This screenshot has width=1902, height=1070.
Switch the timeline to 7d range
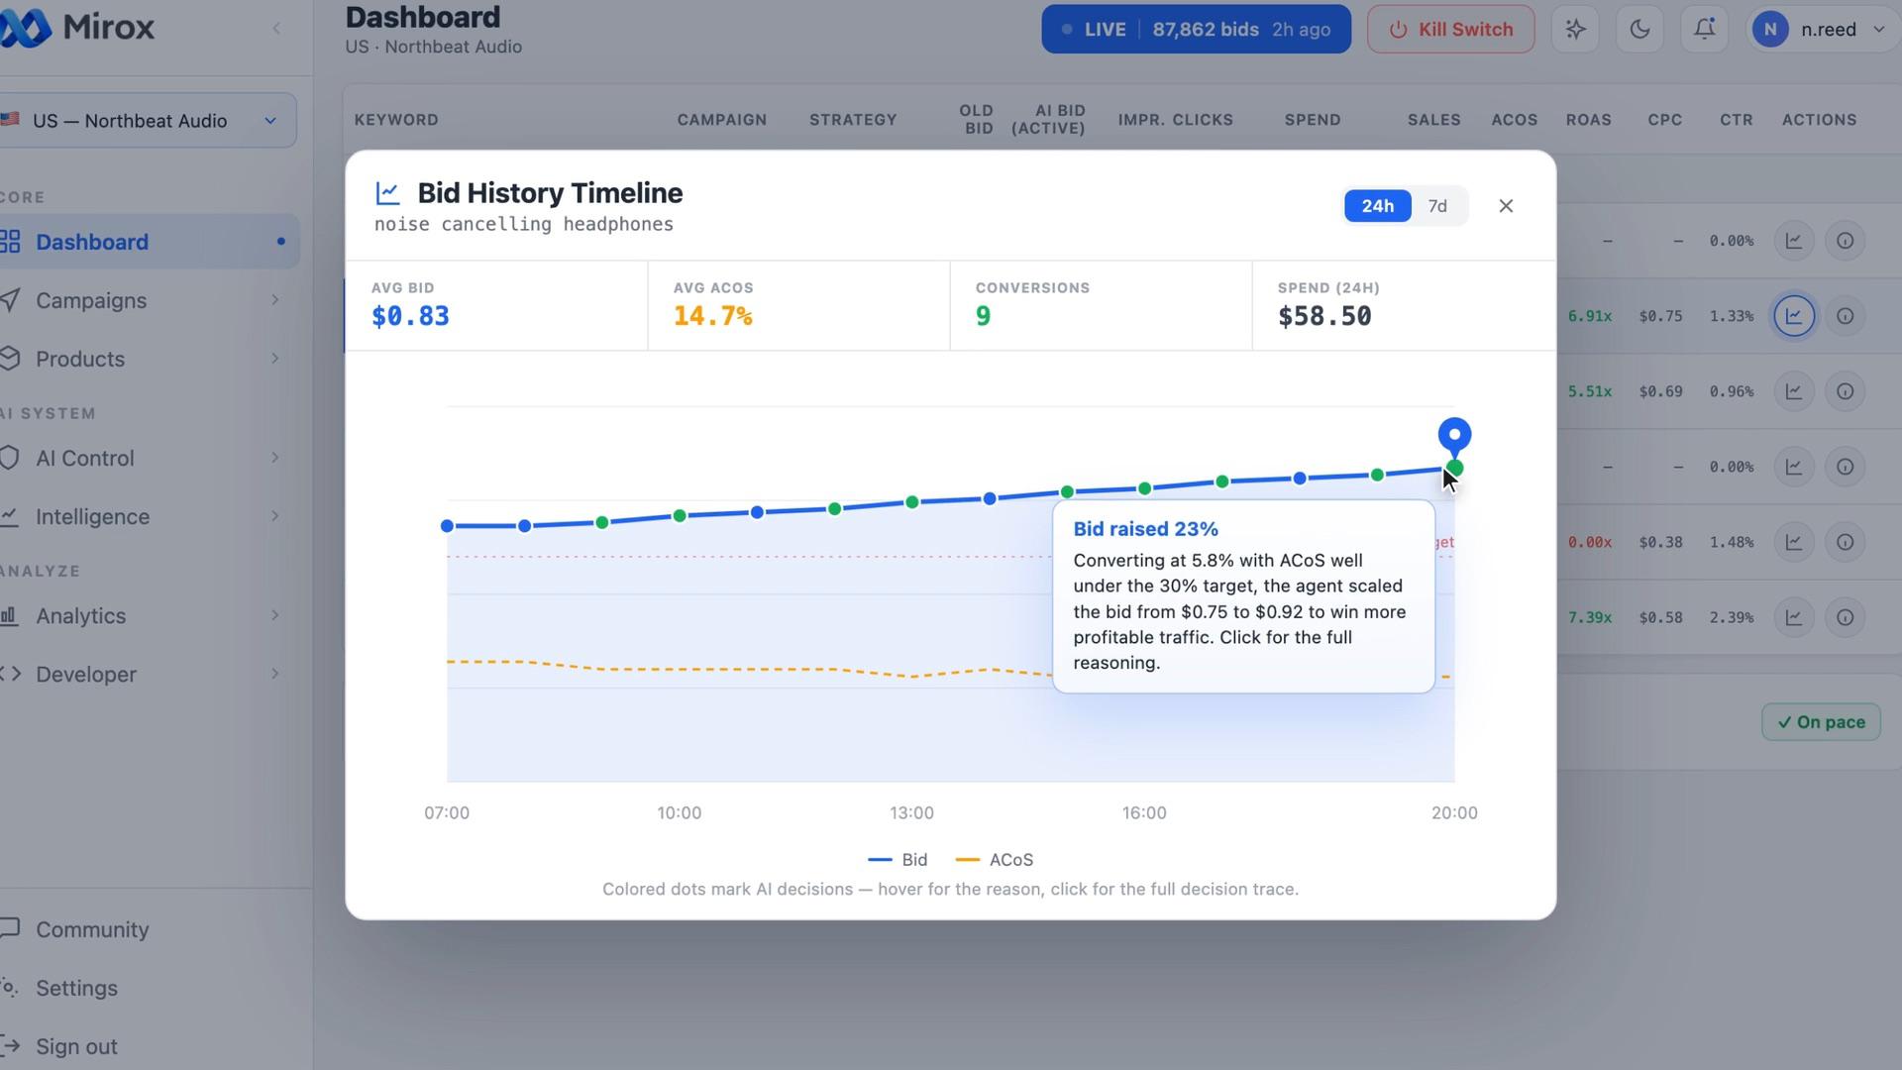[1437, 206]
